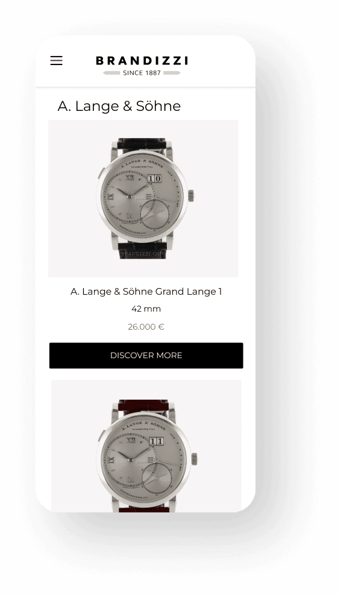
Task: Click the DISCOVER MORE button
Action: tap(146, 356)
